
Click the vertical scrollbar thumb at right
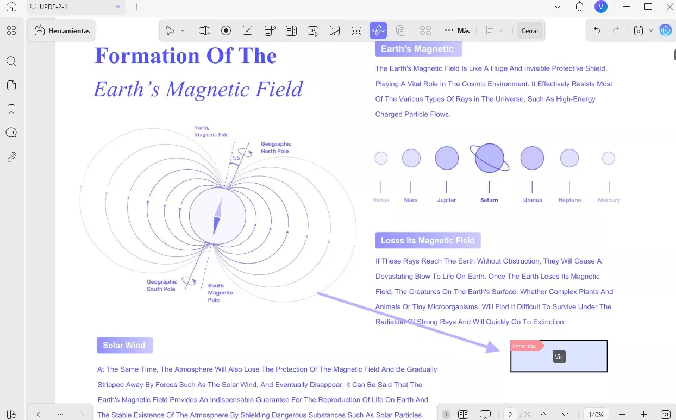coord(674,55)
